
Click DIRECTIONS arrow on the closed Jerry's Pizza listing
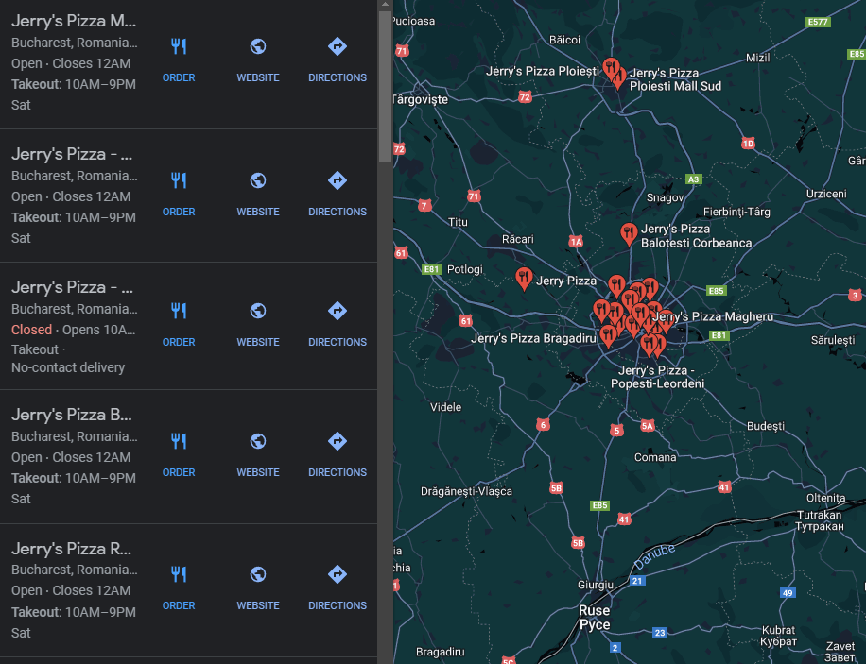click(x=338, y=311)
